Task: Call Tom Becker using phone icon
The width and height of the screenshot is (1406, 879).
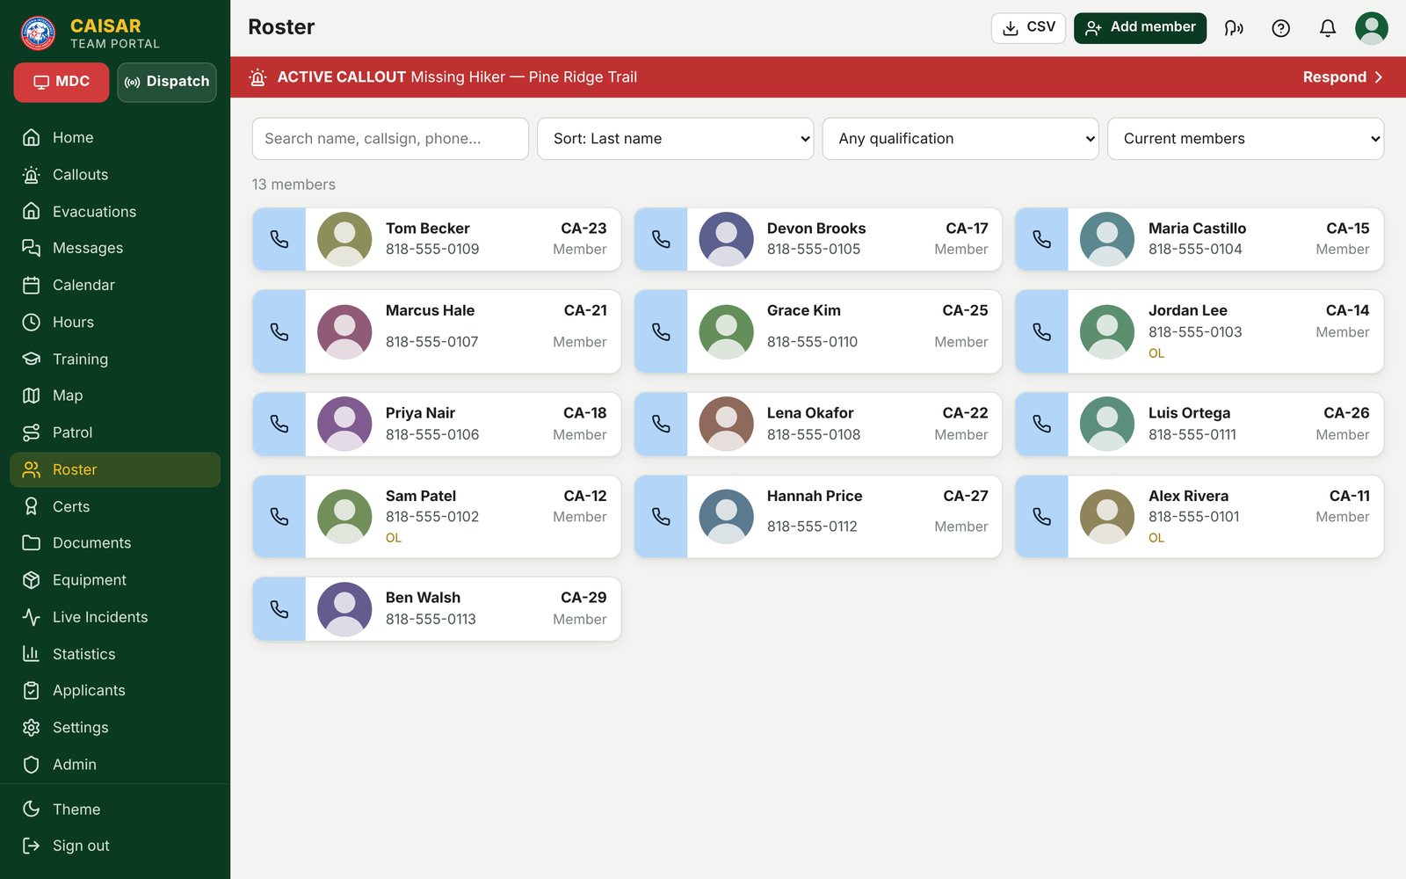Action: click(279, 239)
